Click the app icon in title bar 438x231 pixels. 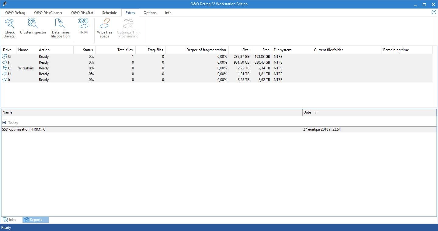tap(5, 4)
